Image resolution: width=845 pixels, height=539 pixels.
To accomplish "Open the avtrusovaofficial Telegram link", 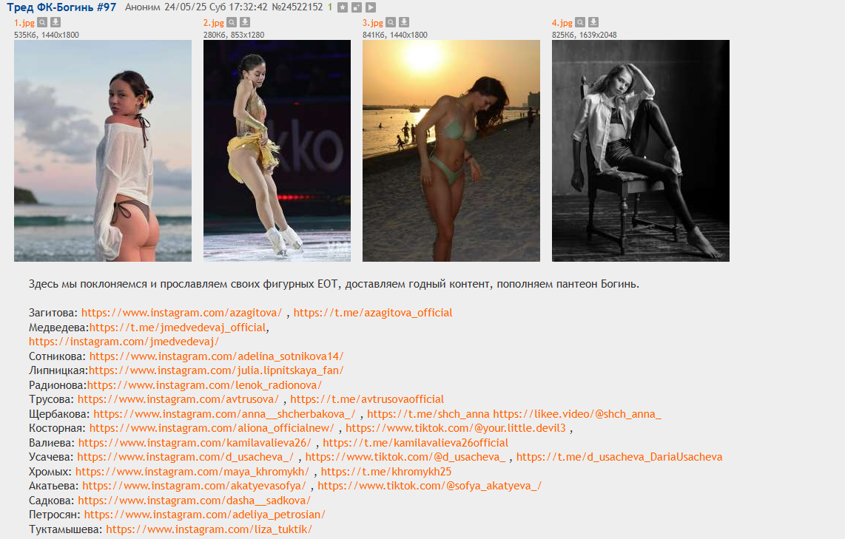I will 367,399.
